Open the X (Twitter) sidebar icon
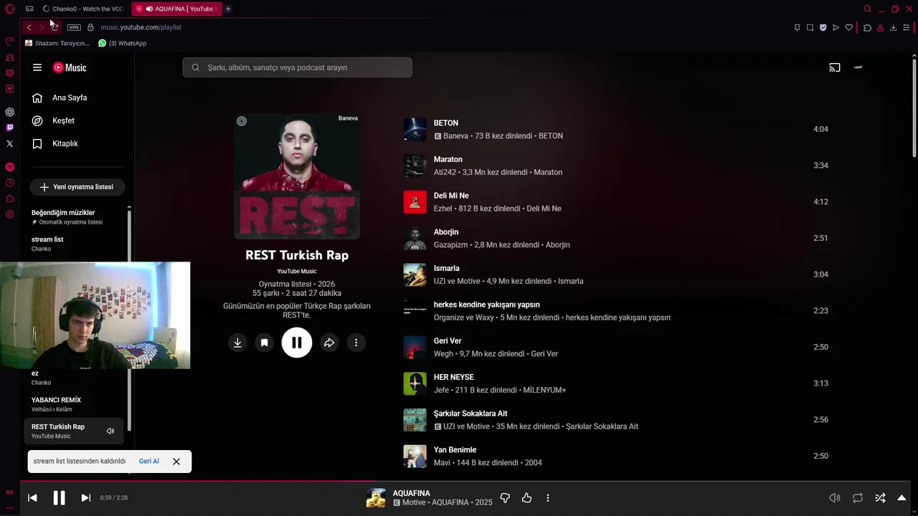Image resolution: width=918 pixels, height=516 pixels. tap(9, 143)
